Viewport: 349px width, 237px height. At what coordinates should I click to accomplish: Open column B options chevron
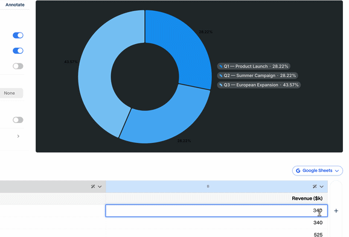[x=322, y=186]
